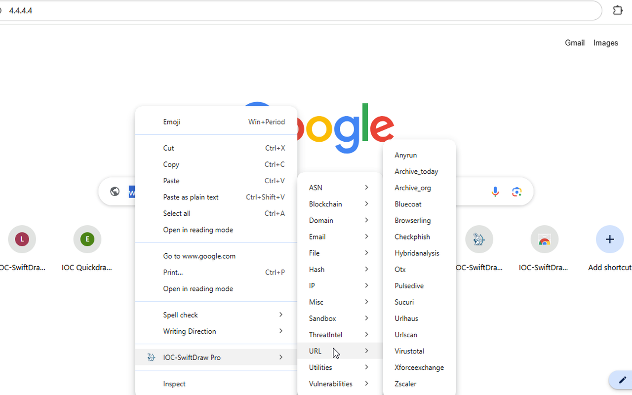The image size is (632, 395).
Task: Expand the Blockchain category
Action: click(340, 204)
